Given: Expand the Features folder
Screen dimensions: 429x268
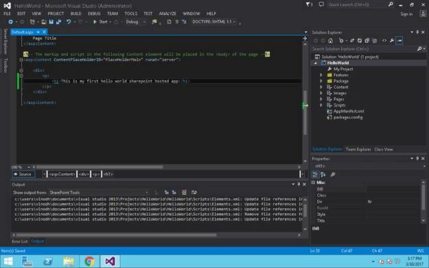Looking at the screenshot, I should (x=321, y=75).
